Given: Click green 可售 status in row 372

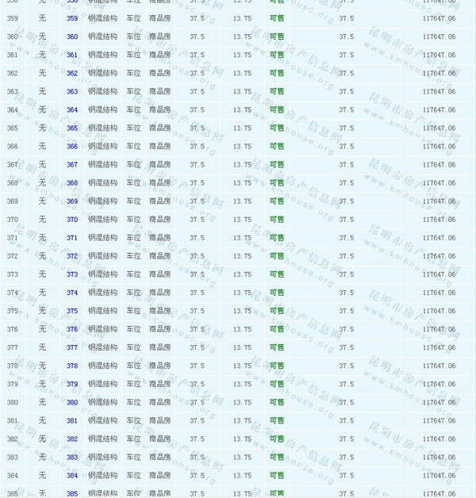Looking at the screenshot, I should pos(277,256).
